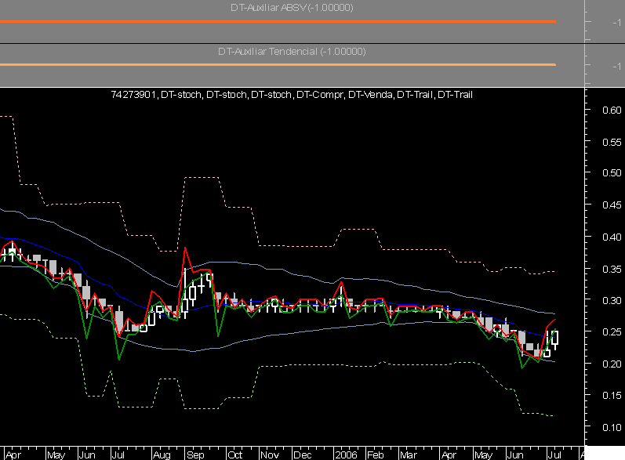Screen dimensions: 625x460
Task: Click the chart title starting with 74273901
Action: tap(292, 95)
